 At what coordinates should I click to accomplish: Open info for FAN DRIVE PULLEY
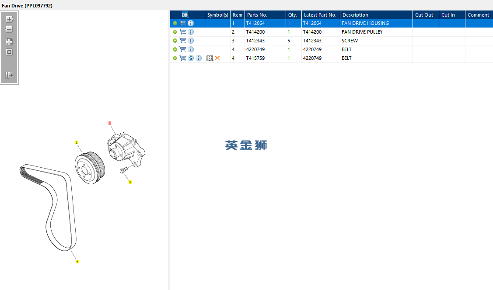[x=191, y=32]
